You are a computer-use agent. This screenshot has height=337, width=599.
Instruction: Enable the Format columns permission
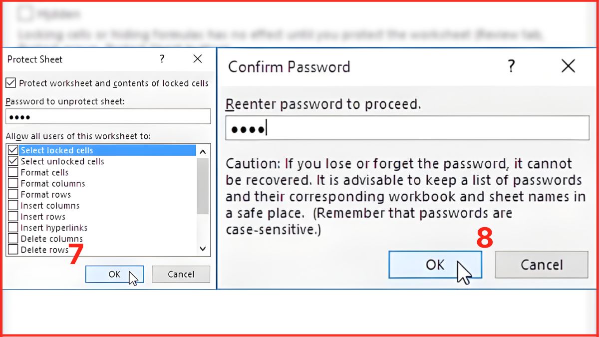coord(13,183)
